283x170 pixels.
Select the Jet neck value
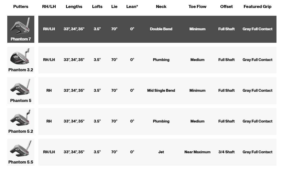(x=161, y=152)
